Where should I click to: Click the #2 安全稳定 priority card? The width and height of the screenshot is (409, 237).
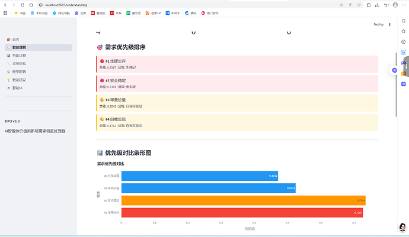pyautogui.click(x=237, y=83)
